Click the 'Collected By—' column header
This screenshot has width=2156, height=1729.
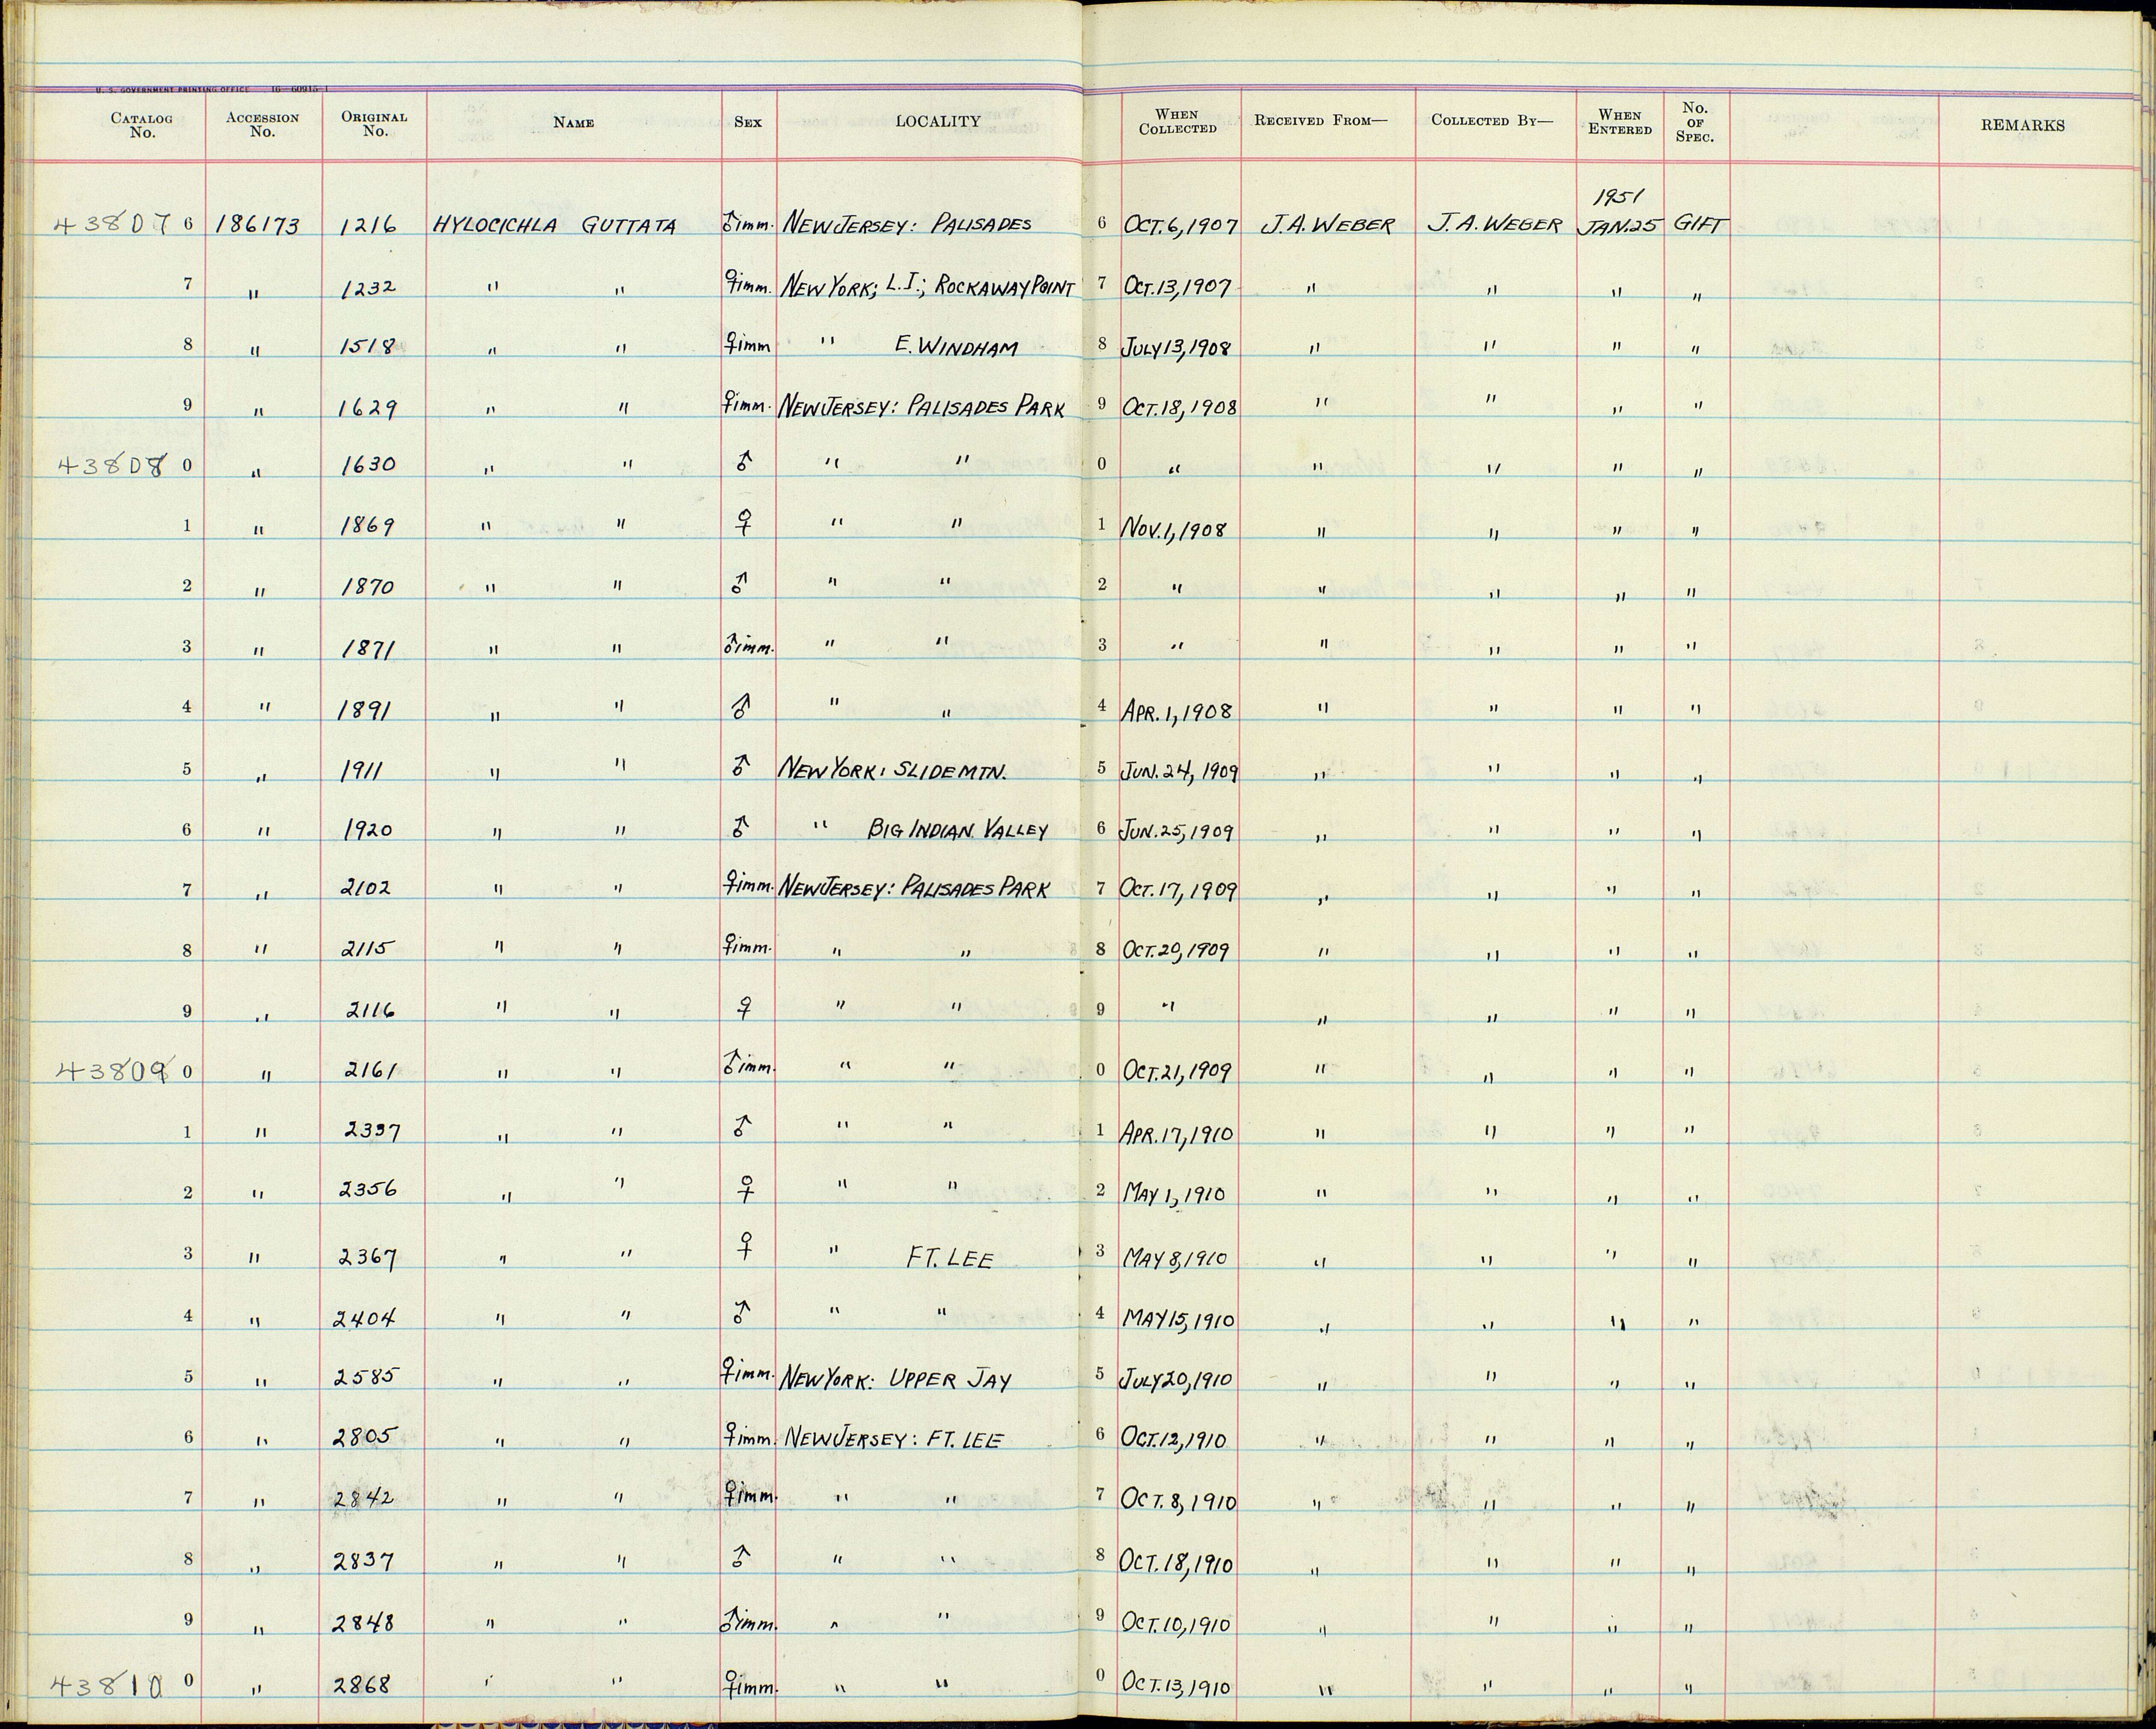coord(1493,121)
